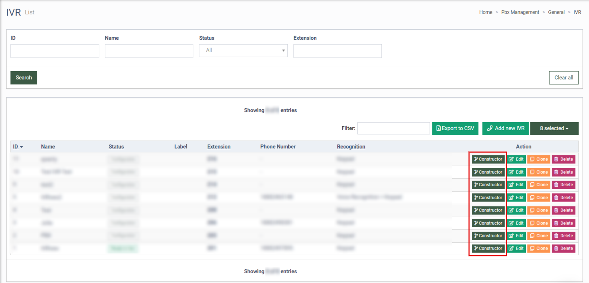Click Edit button in second row

coord(516,172)
